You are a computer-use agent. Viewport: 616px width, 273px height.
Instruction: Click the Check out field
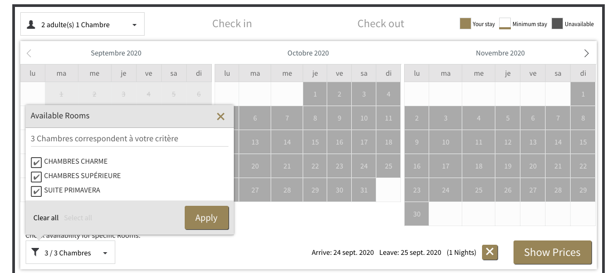coord(381,24)
